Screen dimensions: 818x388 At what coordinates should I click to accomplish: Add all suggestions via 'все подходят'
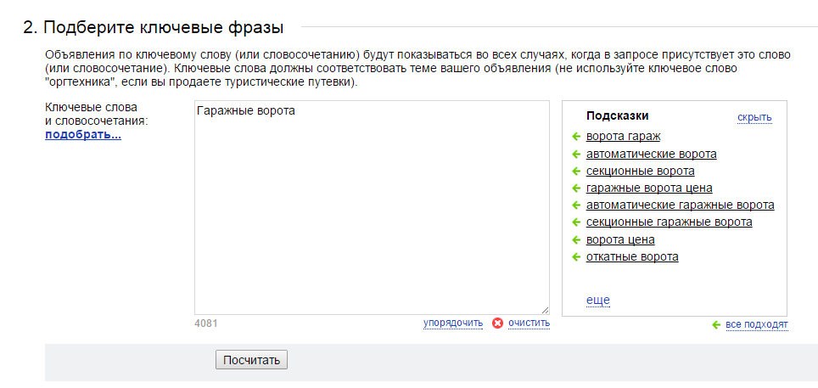point(756,325)
